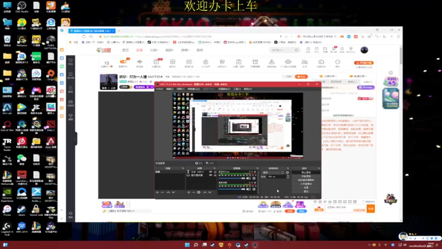The height and width of the screenshot is (249, 442).
Task: Move the scene down with the scenes down arrow
Action: pos(173,192)
